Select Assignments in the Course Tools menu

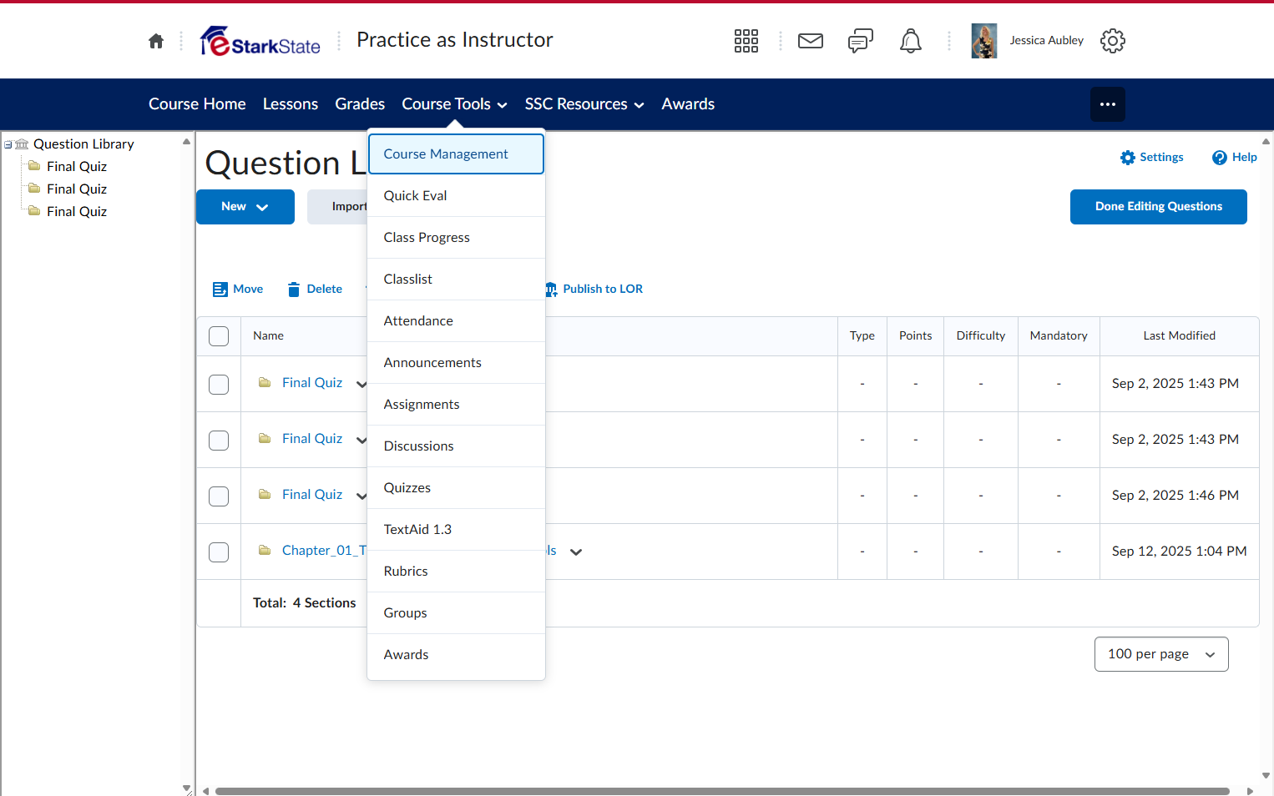pyautogui.click(x=456, y=405)
